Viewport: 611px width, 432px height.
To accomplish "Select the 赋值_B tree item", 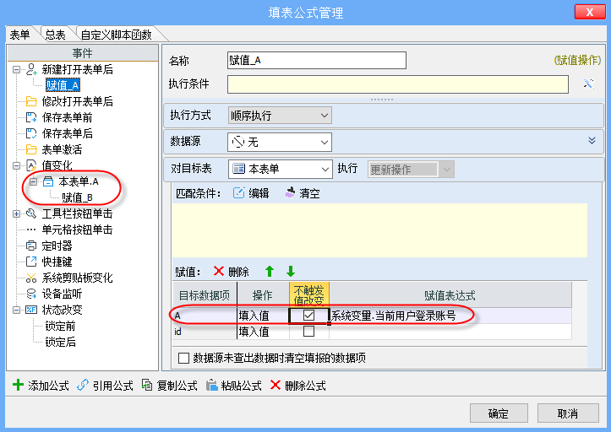I will (x=77, y=197).
